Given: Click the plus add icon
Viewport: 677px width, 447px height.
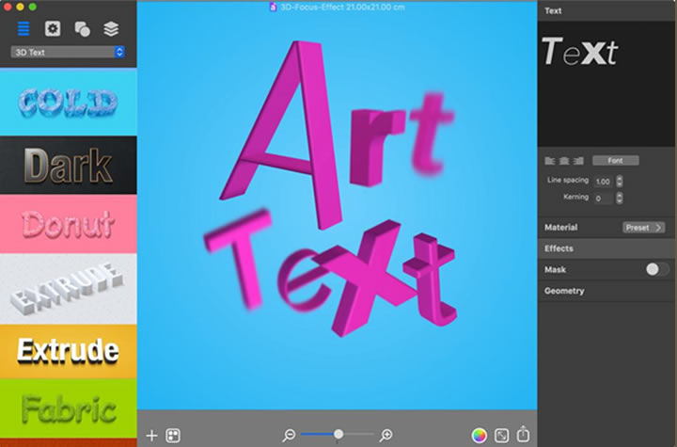Looking at the screenshot, I should pos(151,436).
